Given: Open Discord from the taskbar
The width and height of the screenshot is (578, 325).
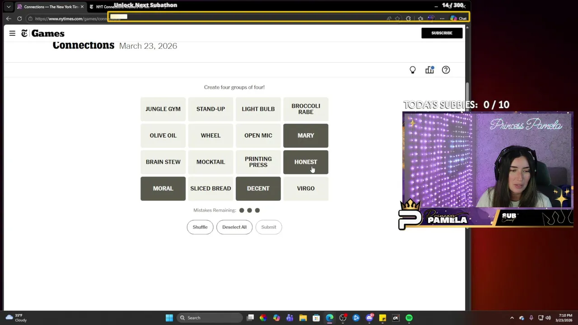Looking at the screenshot, I should click(x=369, y=318).
